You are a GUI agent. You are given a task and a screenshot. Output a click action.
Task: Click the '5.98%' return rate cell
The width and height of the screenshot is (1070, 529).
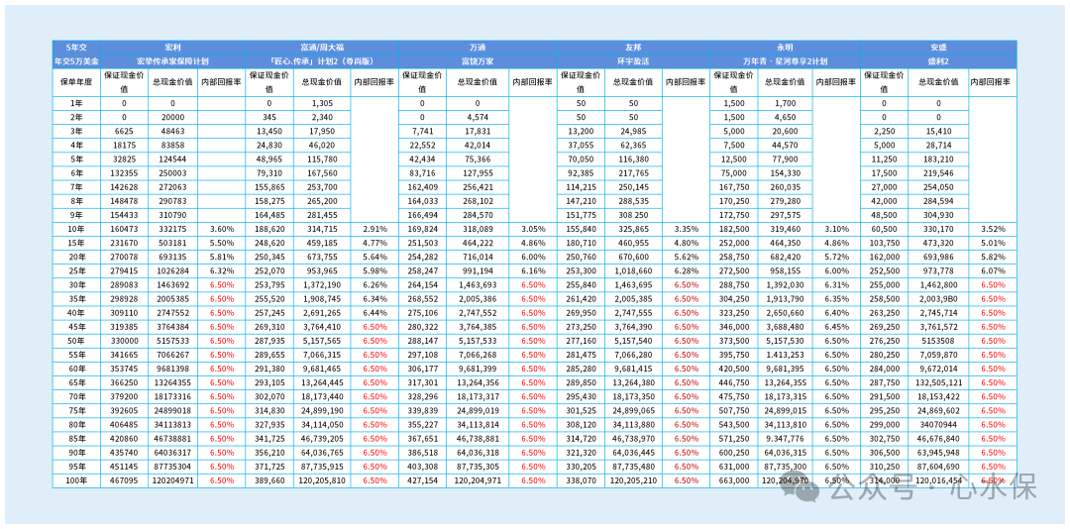click(374, 271)
